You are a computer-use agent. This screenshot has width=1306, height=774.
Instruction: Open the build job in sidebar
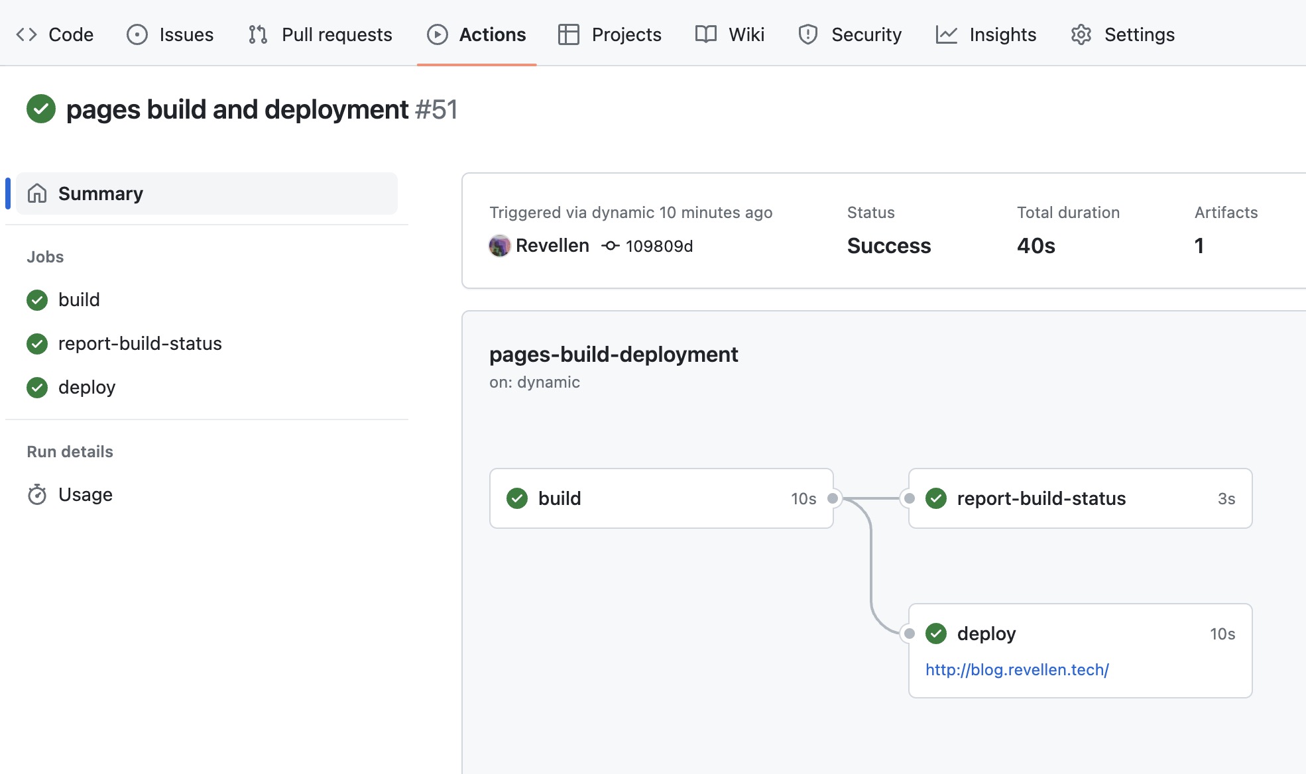79,300
